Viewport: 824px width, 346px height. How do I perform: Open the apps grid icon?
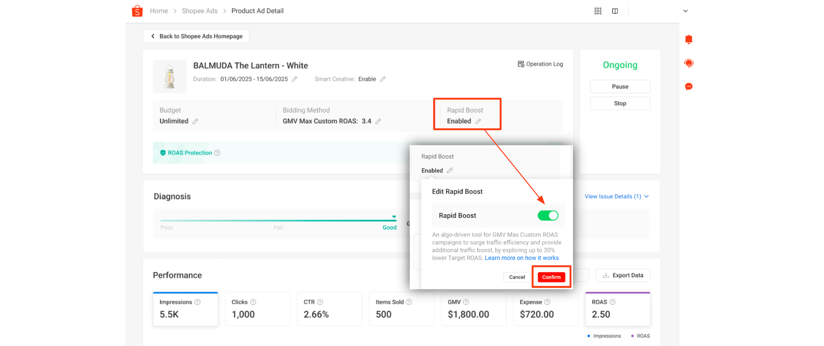pyautogui.click(x=598, y=11)
